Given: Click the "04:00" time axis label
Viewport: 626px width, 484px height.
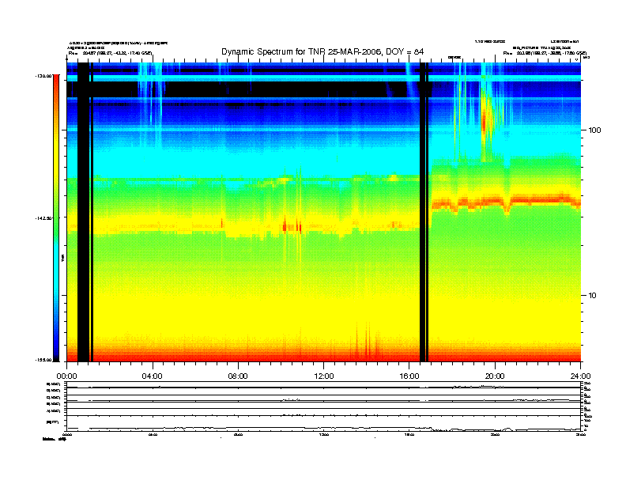Looking at the screenshot, I should click(x=153, y=376).
